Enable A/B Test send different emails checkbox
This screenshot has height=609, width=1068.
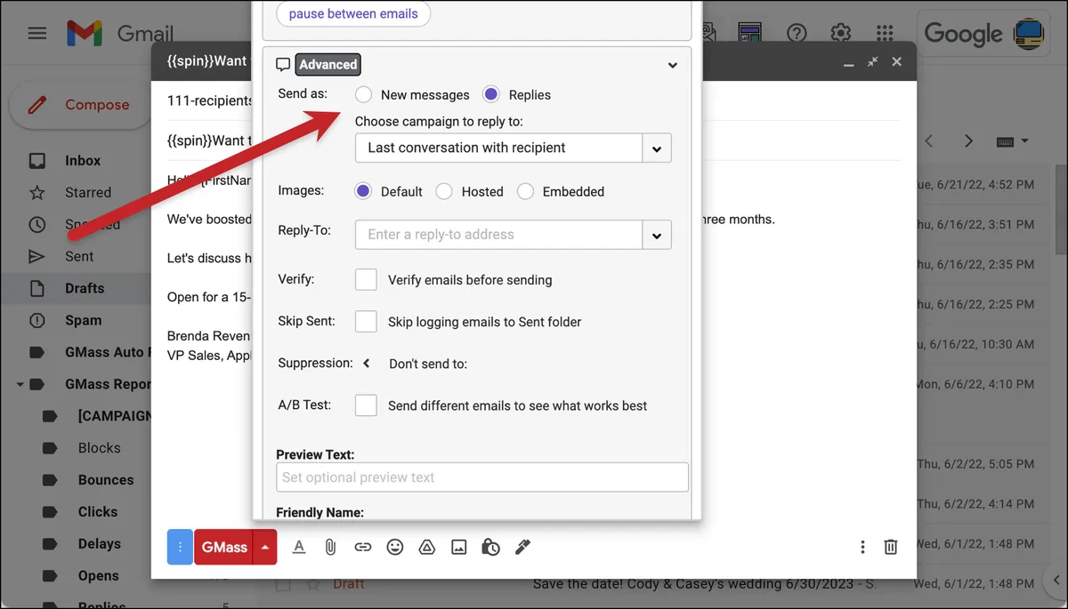click(x=366, y=405)
